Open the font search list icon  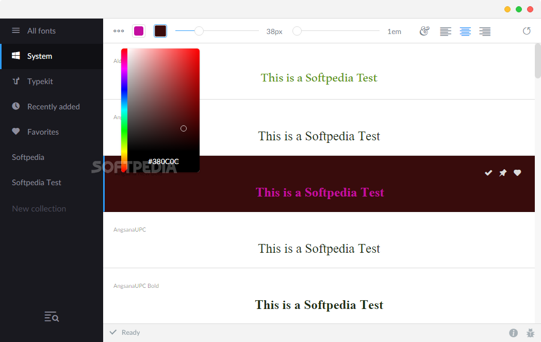tap(52, 316)
